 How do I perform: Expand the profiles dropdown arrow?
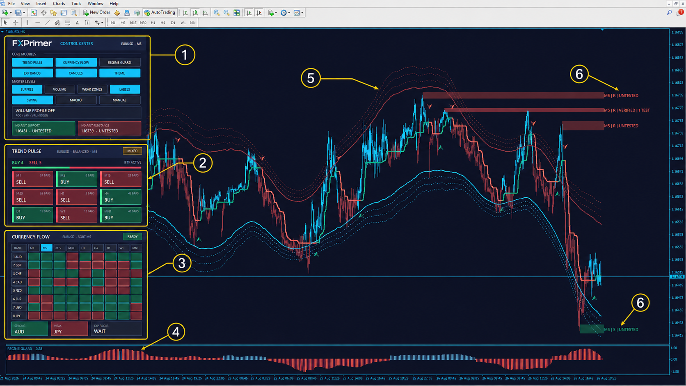pos(24,13)
